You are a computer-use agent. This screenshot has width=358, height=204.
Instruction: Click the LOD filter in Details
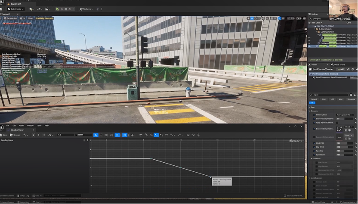[x=332, y=99]
